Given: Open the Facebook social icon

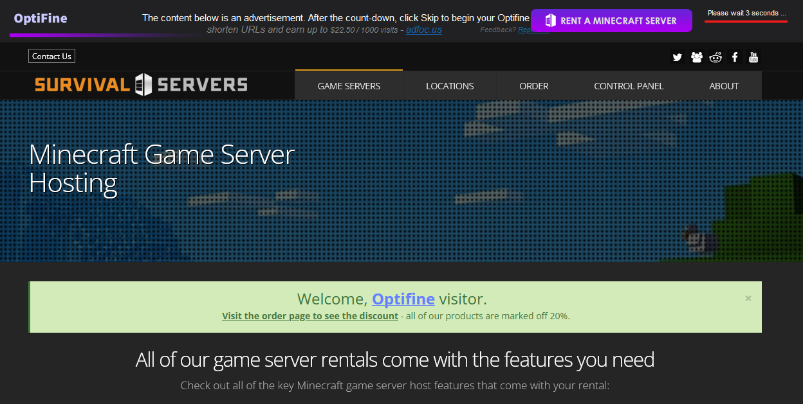Looking at the screenshot, I should pos(735,57).
